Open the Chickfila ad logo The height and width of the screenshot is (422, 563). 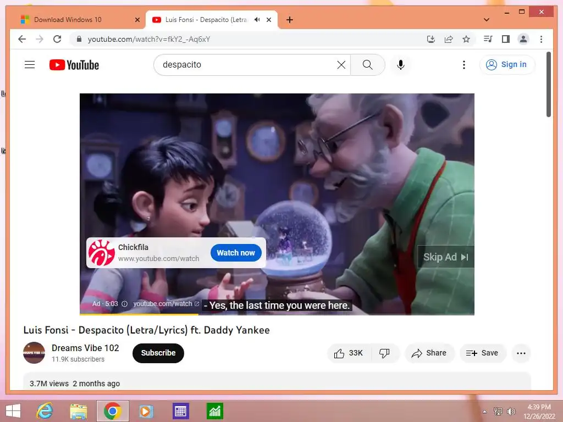click(x=102, y=253)
